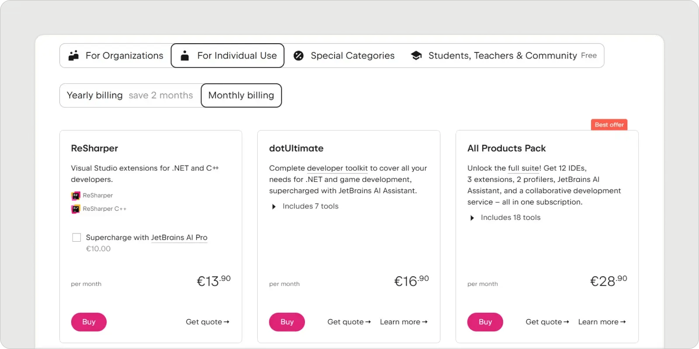Click the Special Categories discount icon
Image resolution: width=699 pixels, height=349 pixels.
(x=298, y=55)
